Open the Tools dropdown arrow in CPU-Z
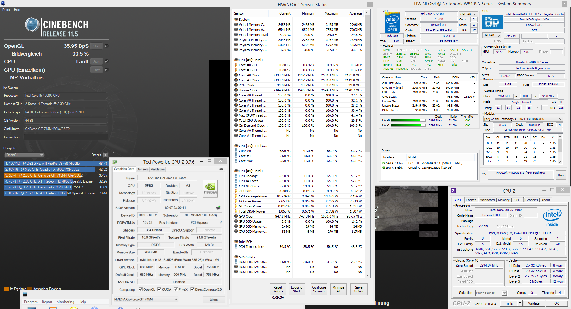Viewport: 571px width, 309px height. 520,303
